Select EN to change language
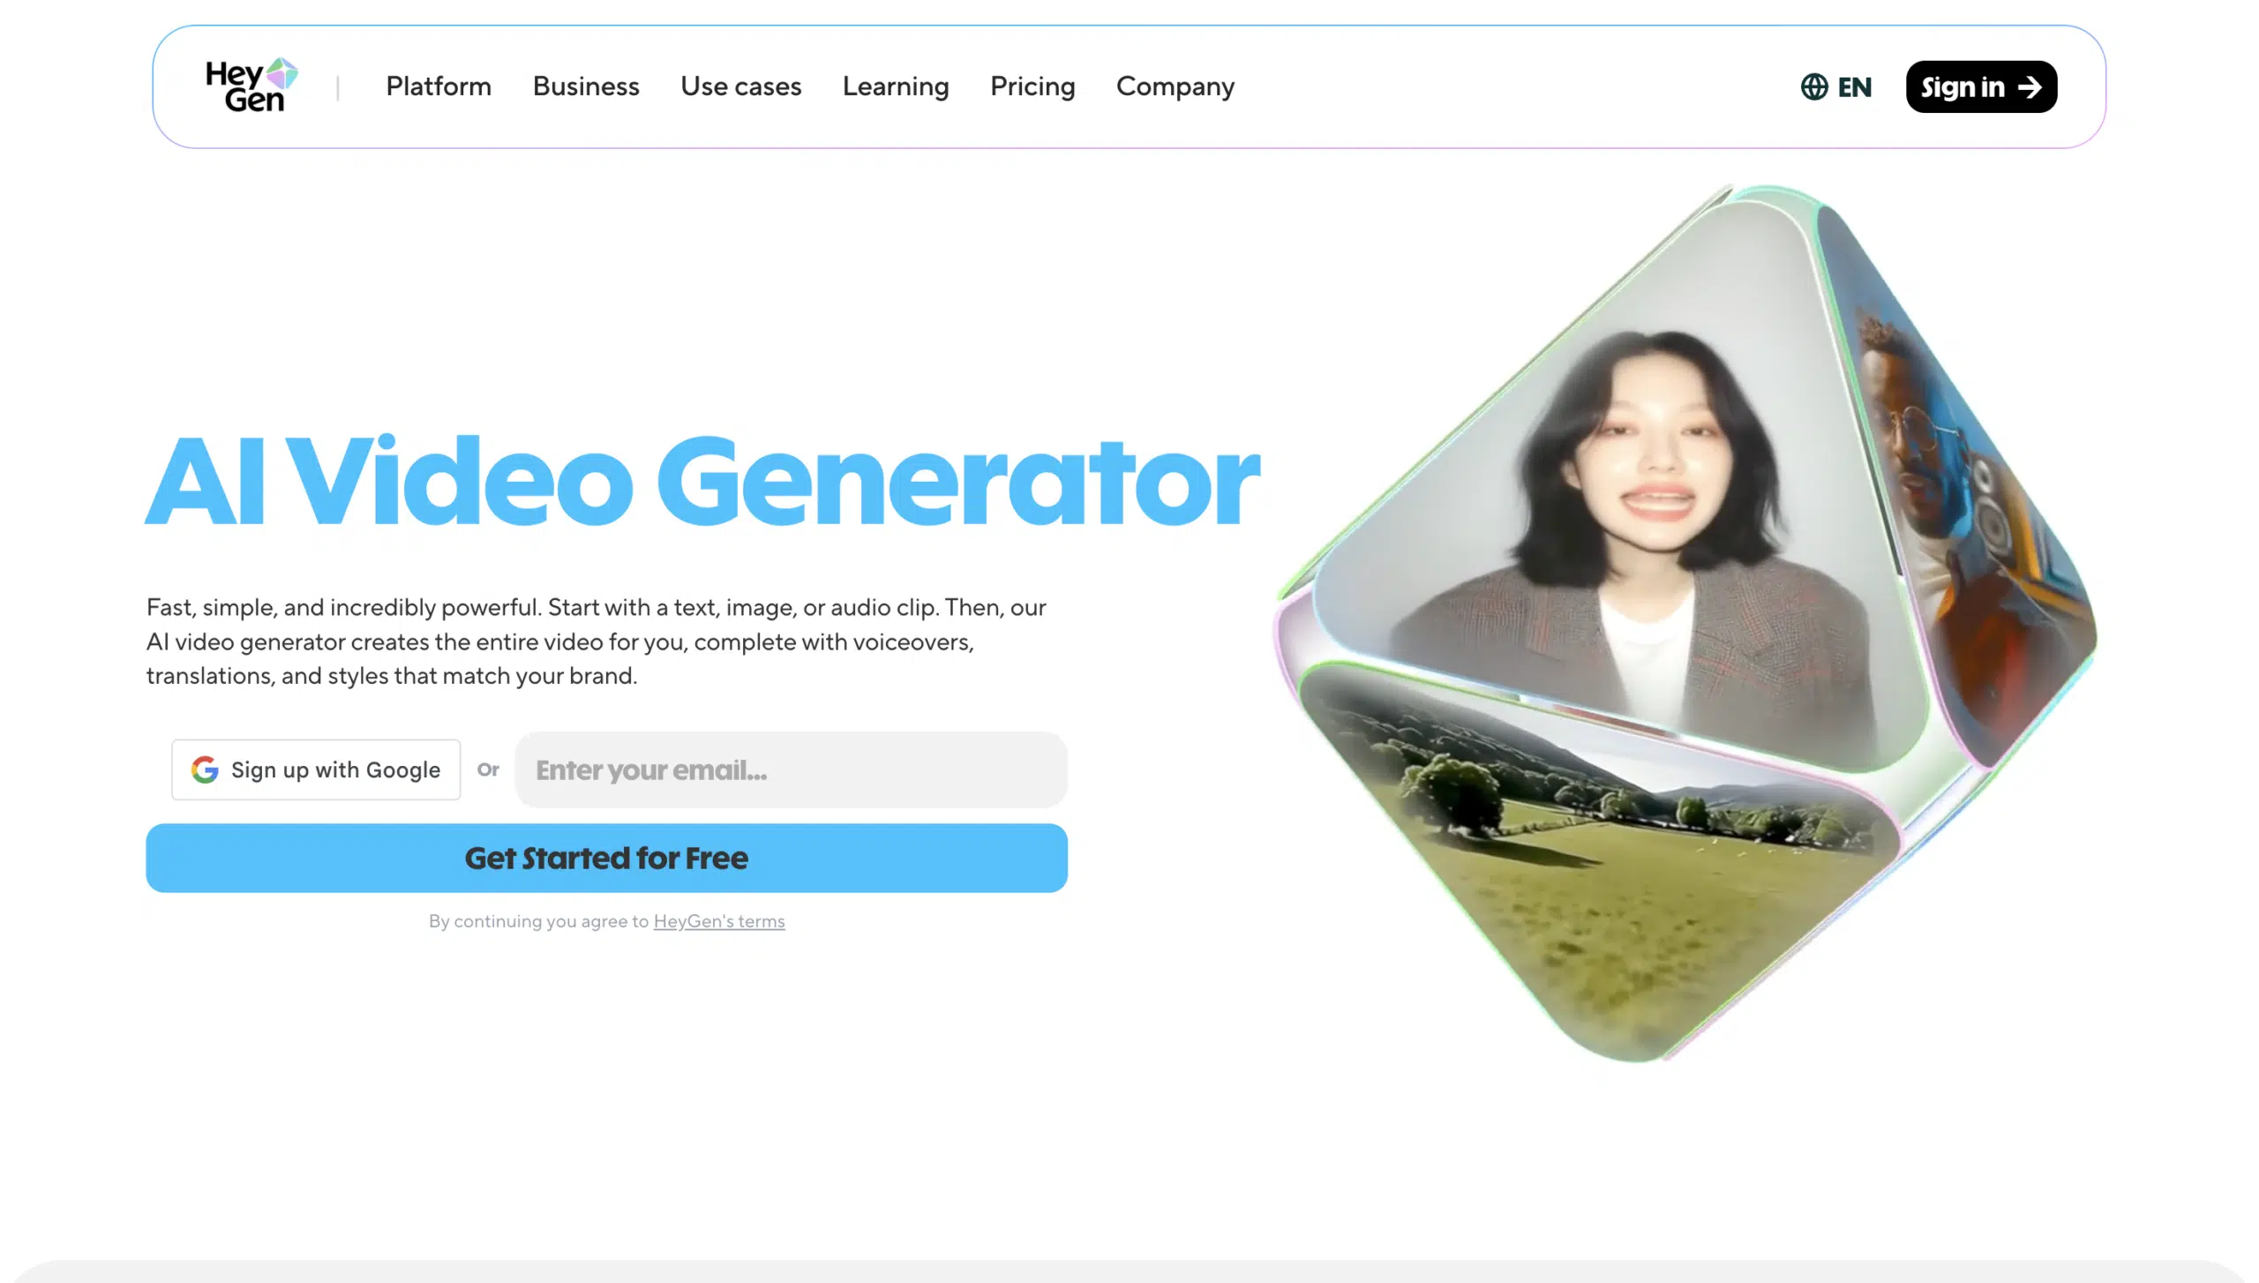Image resolution: width=2259 pixels, height=1283 pixels. pos(1857,86)
